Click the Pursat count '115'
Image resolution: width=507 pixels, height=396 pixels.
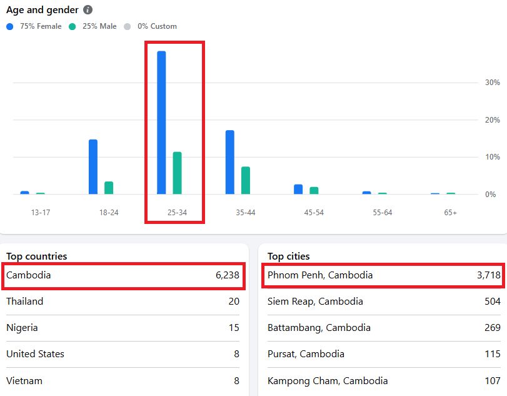pyautogui.click(x=493, y=354)
